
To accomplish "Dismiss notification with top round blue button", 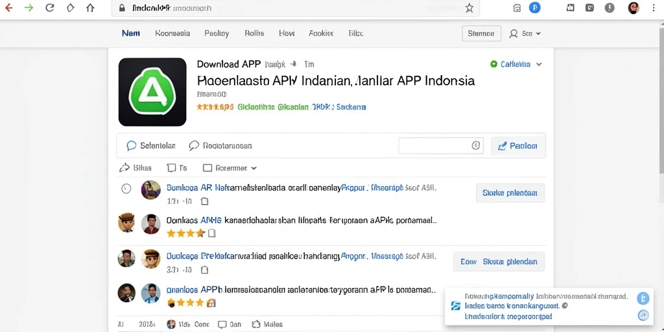I will (x=643, y=298).
